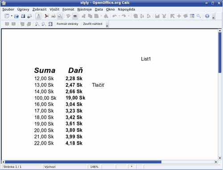Click the Insert Chart icon
This screenshot has width=223, height=170.
pyautogui.click(x=157, y=16)
